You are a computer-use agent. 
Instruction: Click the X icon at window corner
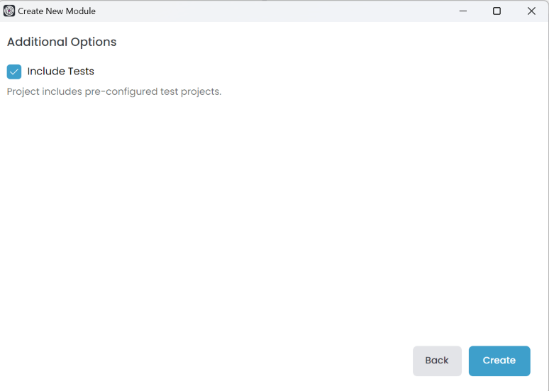pyautogui.click(x=531, y=11)
